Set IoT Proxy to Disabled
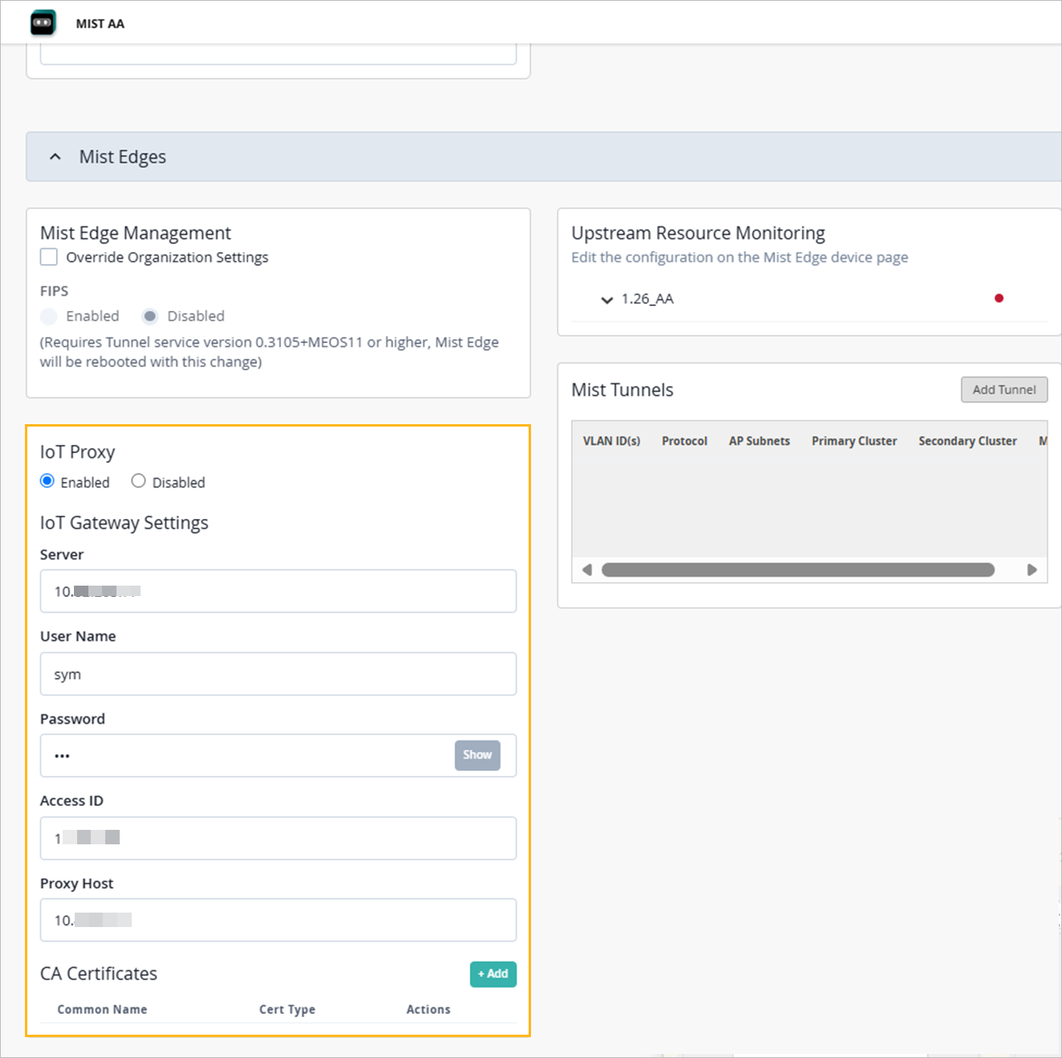 click(x=138, y=481)
